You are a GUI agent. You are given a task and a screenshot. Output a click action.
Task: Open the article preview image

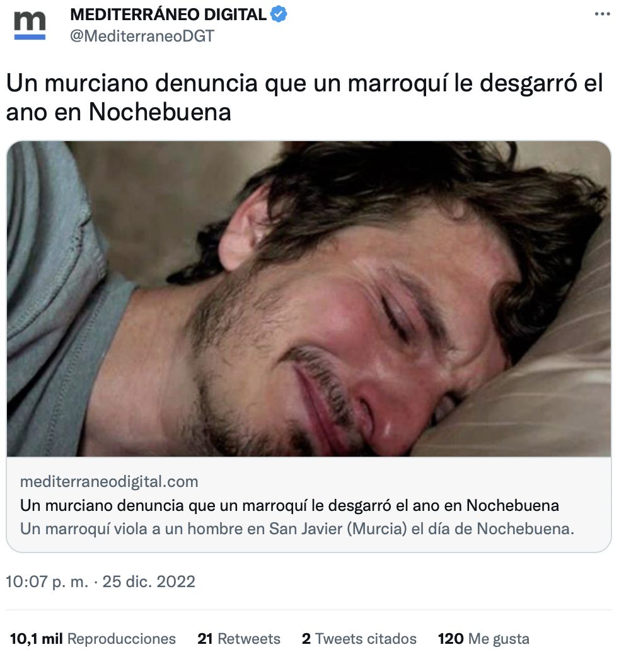tap(308, 299)
